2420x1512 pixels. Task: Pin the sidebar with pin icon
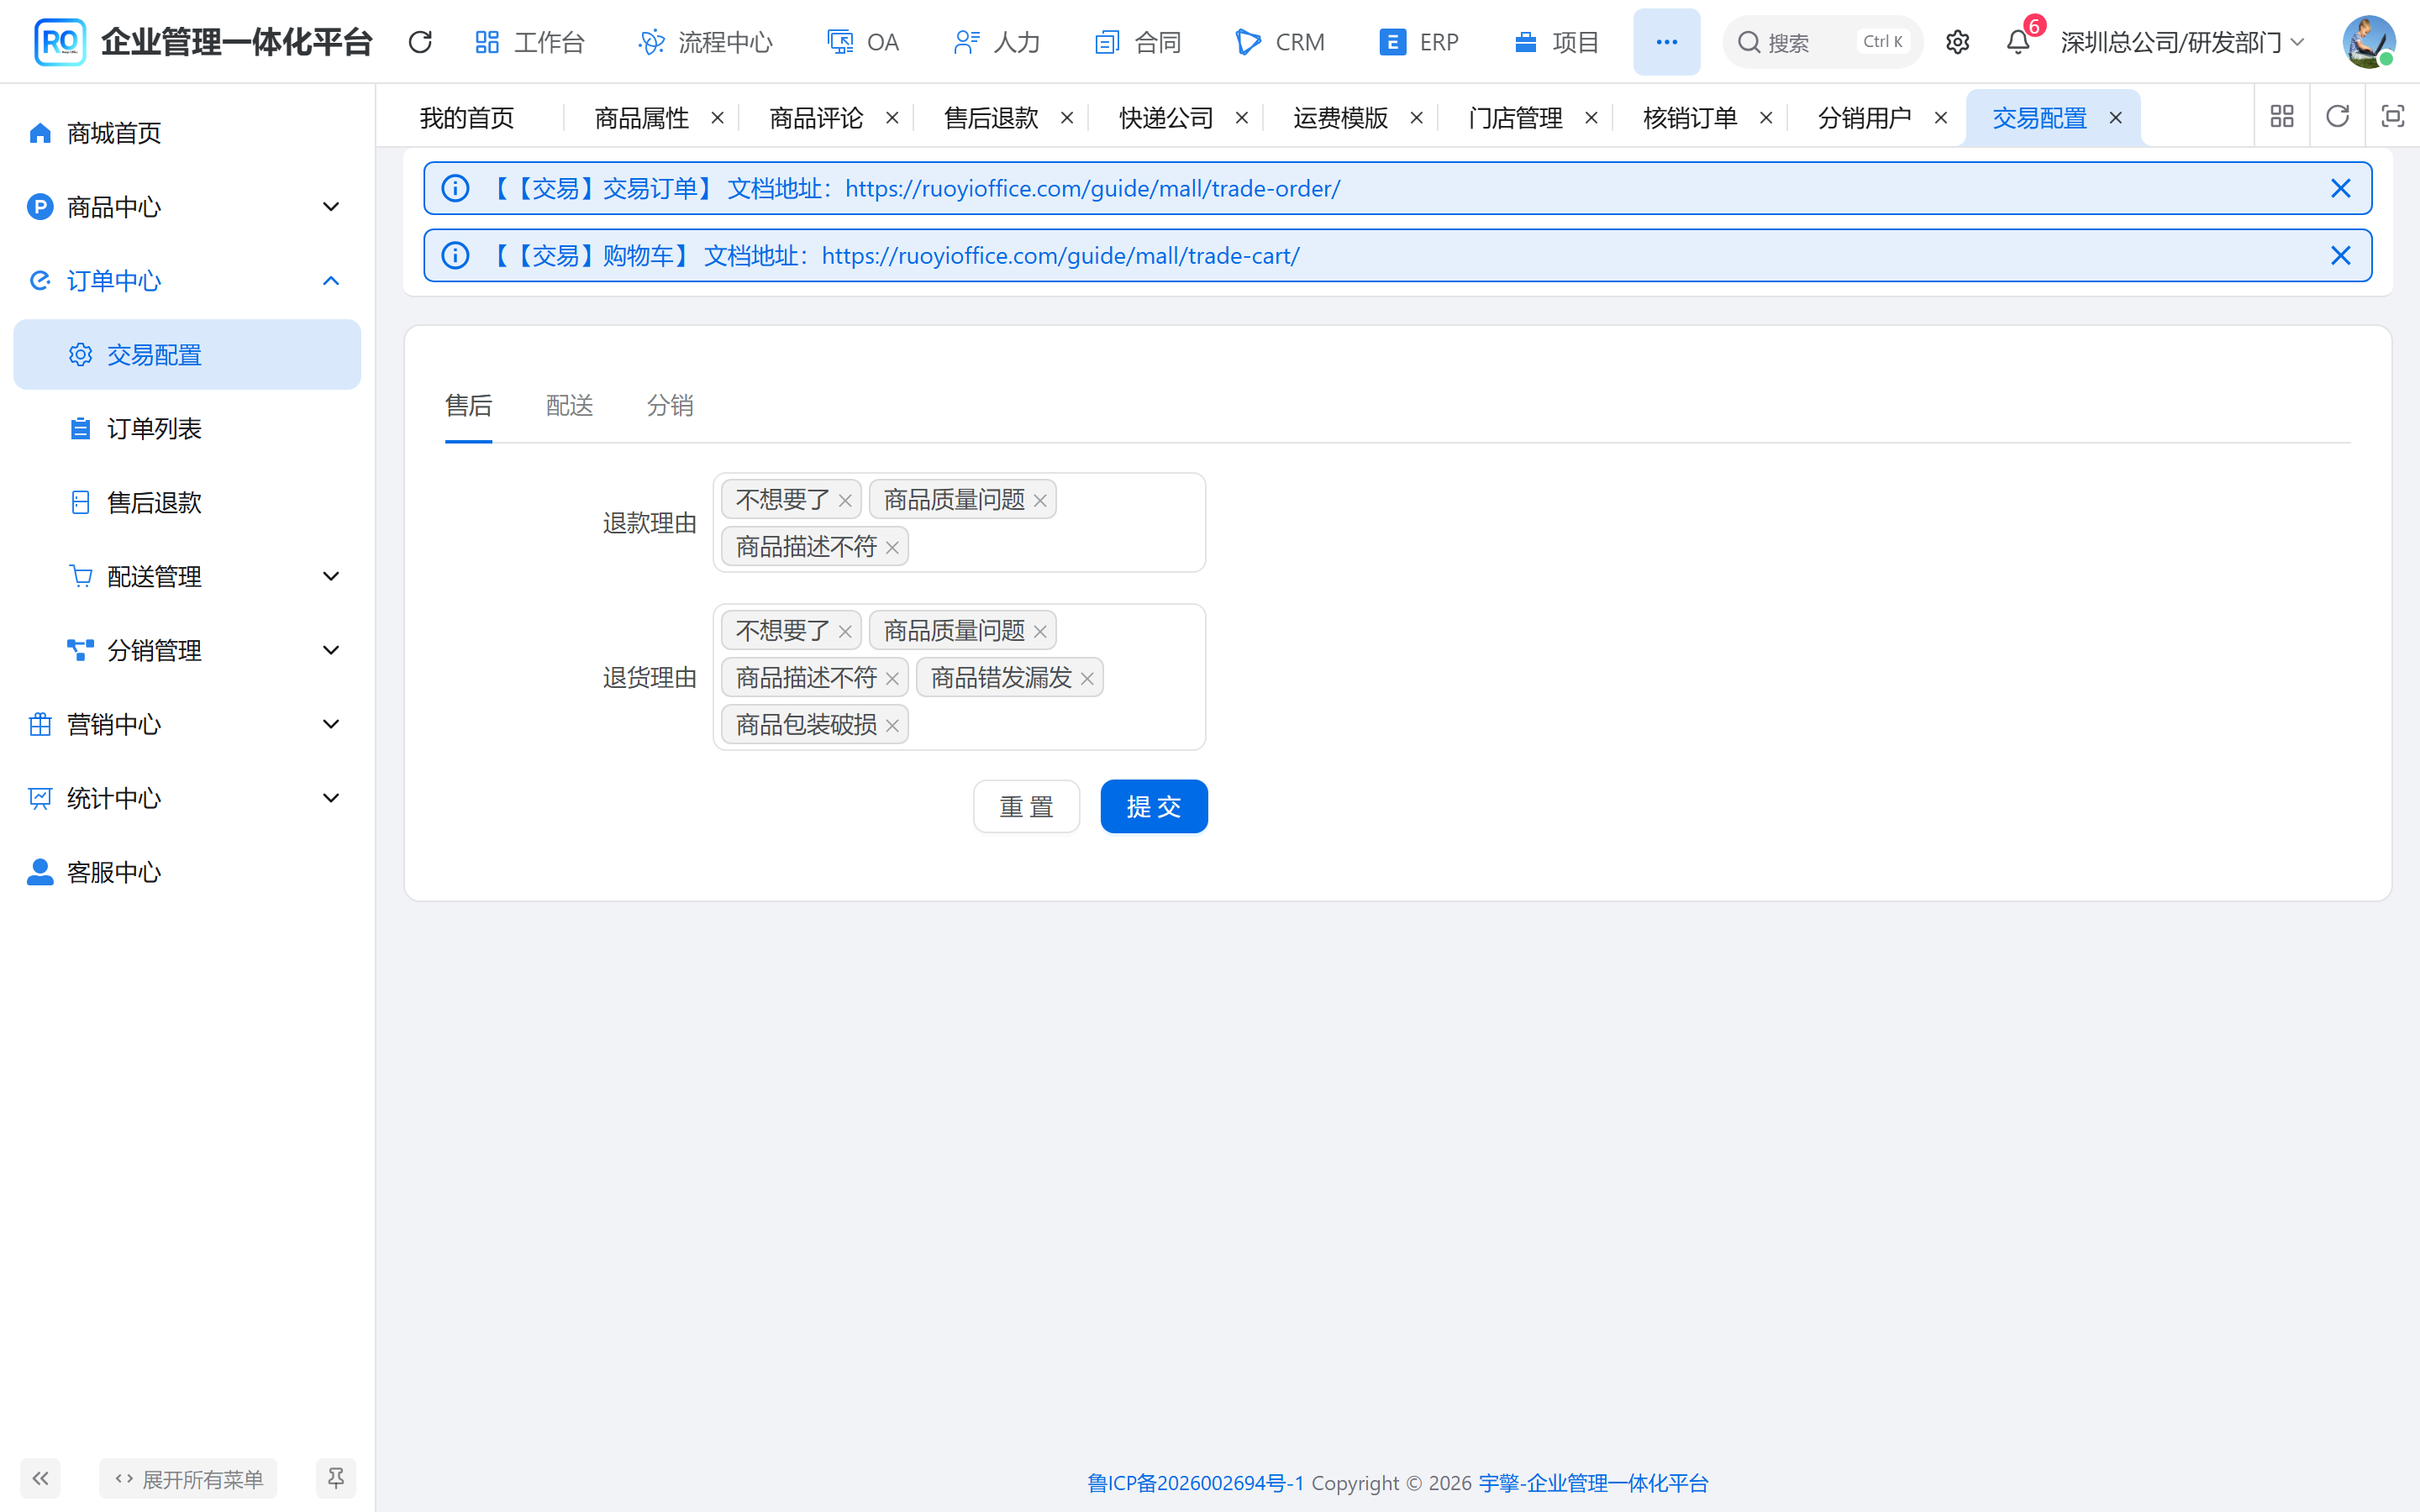tap(336, 1478)
